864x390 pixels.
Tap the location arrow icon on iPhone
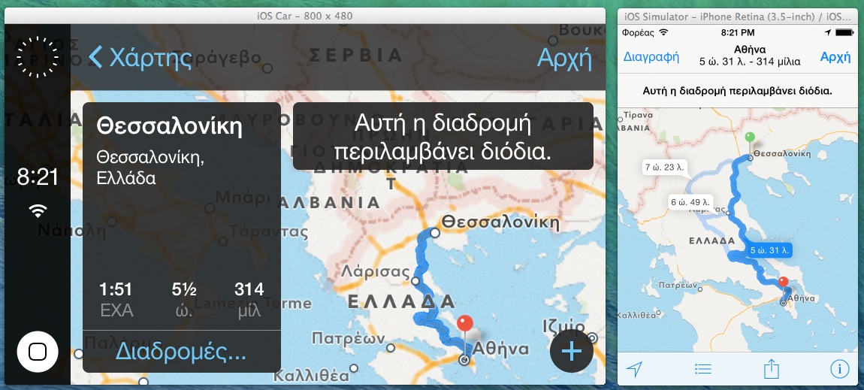click(635, 368)
